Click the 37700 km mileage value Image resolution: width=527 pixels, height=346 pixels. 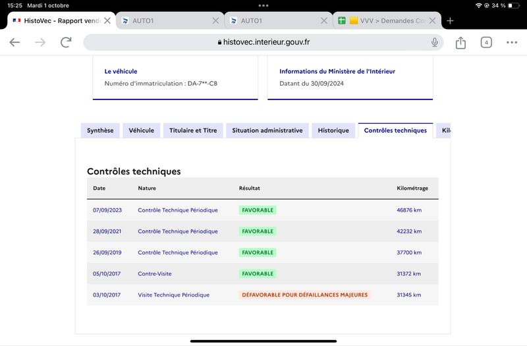pyautogui.click(x=409, y=252)
